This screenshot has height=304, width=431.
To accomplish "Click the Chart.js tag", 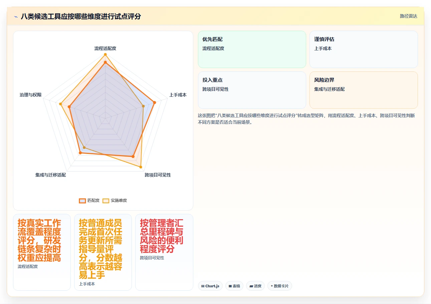I will pos(210,286).
